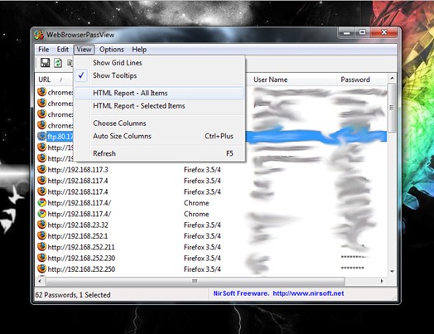Open the File menu
The width and height of the screenshot is (434, 334).
[43, 50]
